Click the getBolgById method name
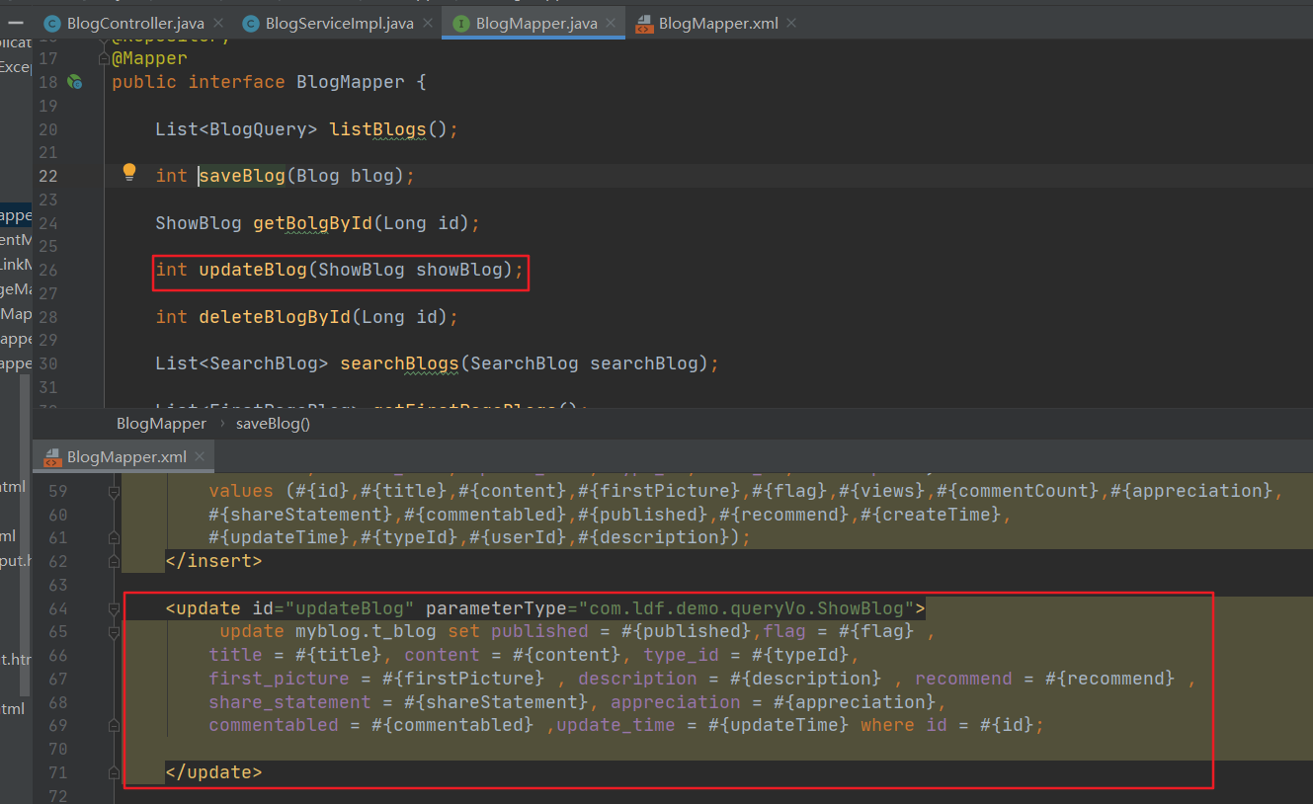1313x804 pixels. [312, 223]
